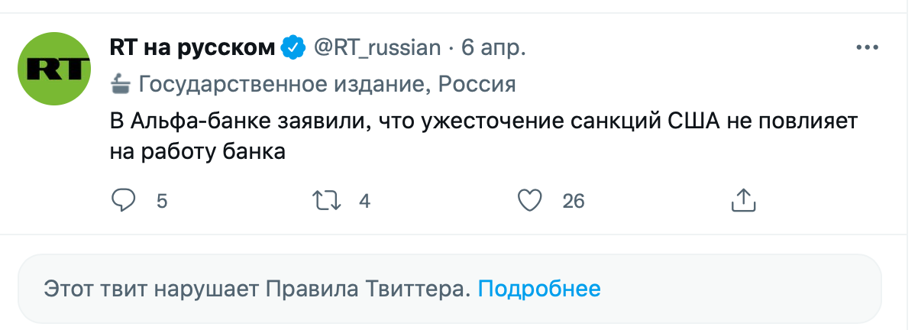The width and height of the screenshot is (918, 330).
Task: Click the 'Государственное издание, Россия' label
Action: [327, 83]
